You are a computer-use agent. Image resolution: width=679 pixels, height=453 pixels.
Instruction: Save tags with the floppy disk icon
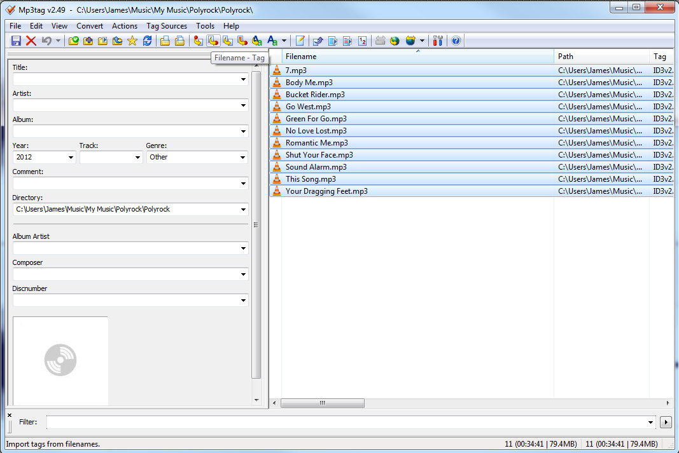[x=16, y=41]
